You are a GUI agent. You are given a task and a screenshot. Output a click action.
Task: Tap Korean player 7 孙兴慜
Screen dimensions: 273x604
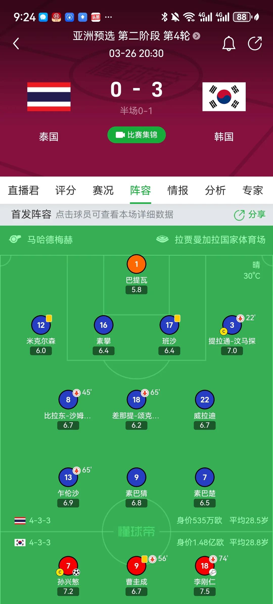68,566
